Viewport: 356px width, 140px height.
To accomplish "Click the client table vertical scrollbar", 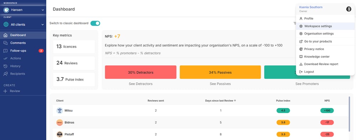I will point(349,114).
